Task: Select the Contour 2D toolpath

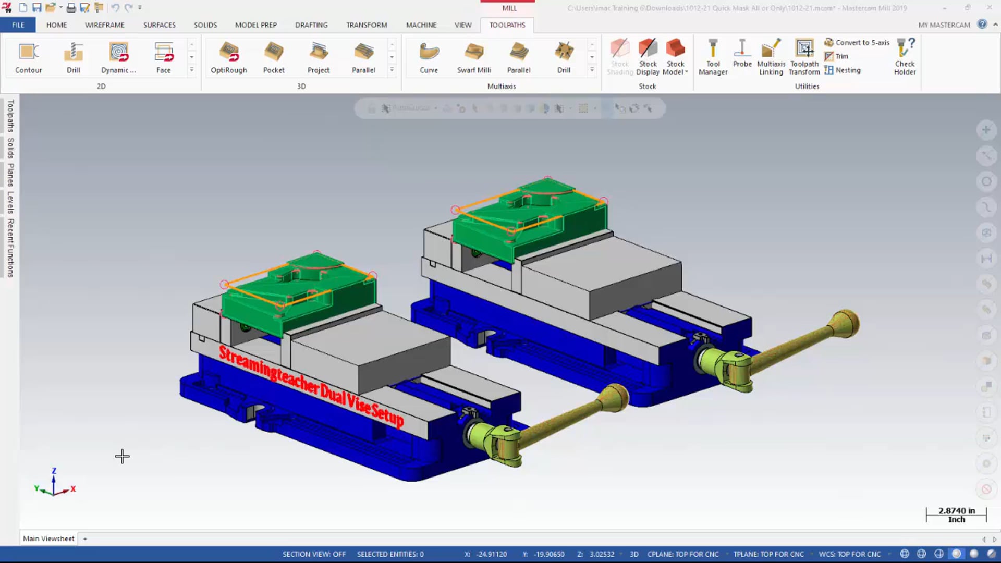Action: [x=28, y=58]
